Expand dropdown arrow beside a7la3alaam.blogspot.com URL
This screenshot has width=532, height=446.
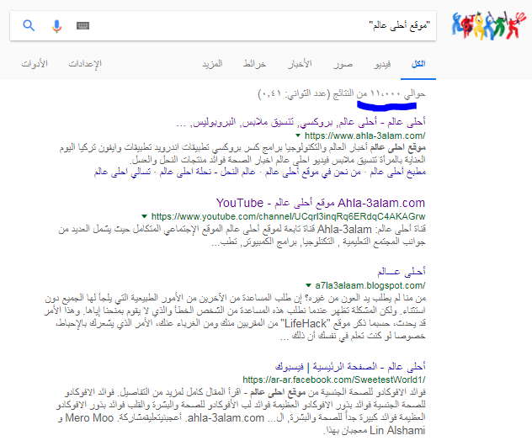pyautogui.click(x=308, y=285)
